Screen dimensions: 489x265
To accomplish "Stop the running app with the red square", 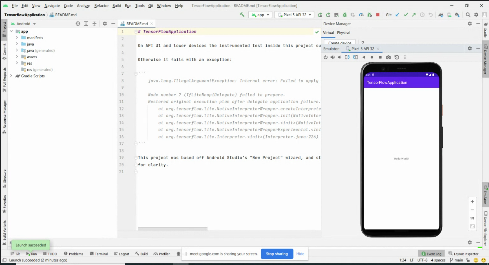I will click(378, 15).
